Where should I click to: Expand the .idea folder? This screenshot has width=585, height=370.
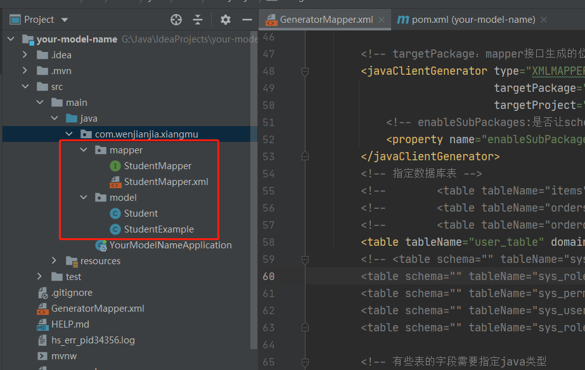(x=25, y=55)
